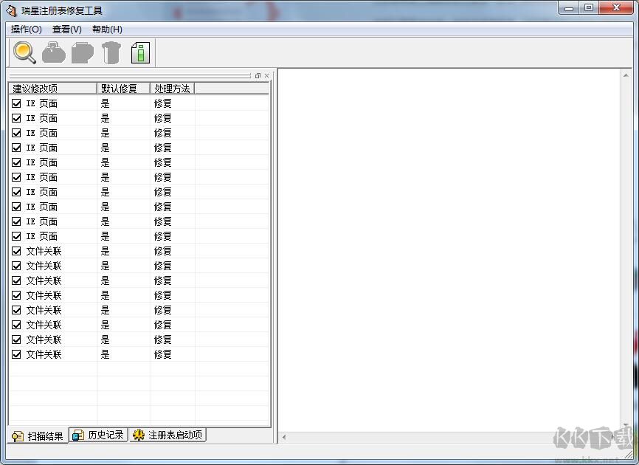Open the 操作(O) menu
Viewport: 639px width, 465px height.
pyautogui.click(x=26, y=30)
